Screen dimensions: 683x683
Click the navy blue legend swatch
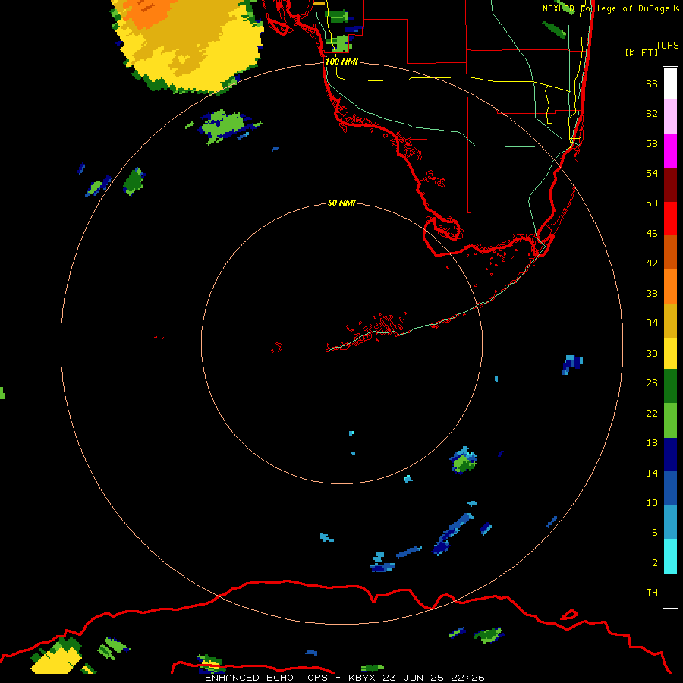pyautogui.click(x=670, y=455)
